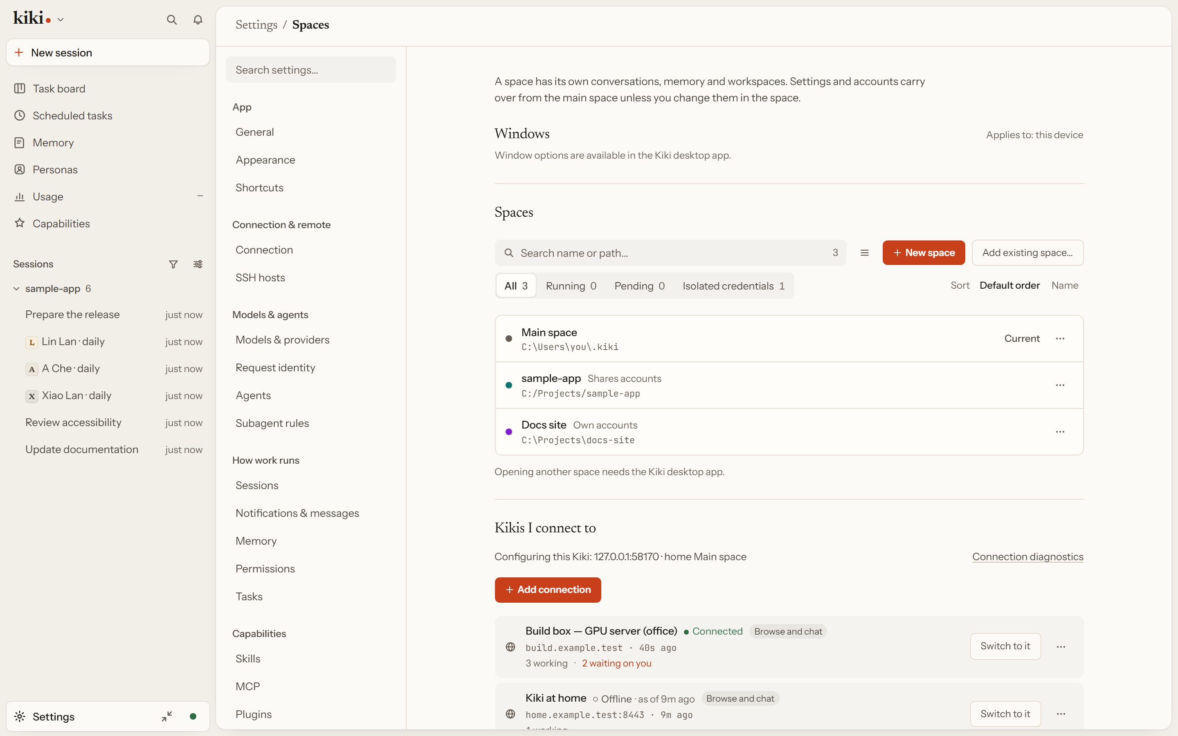Collapse the Usage item dash
Viewport: 1178px width, 736px height.
200,196
